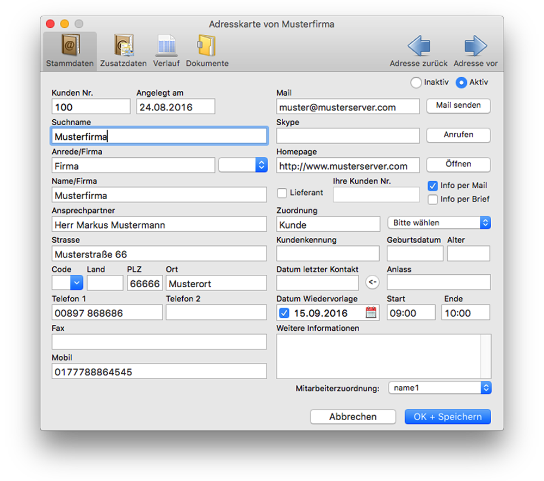Click the Start time field 09:00
This screenshot has height=481, width=544.
pyautogui.click(x=411, y=313)
